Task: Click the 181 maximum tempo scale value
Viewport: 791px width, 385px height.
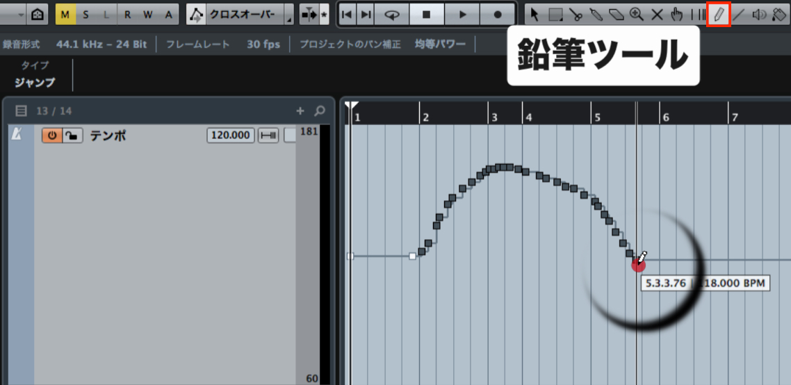Action: [308, 132]
